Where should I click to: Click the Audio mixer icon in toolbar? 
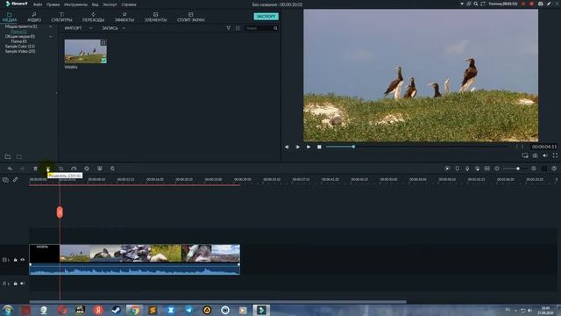477,169
